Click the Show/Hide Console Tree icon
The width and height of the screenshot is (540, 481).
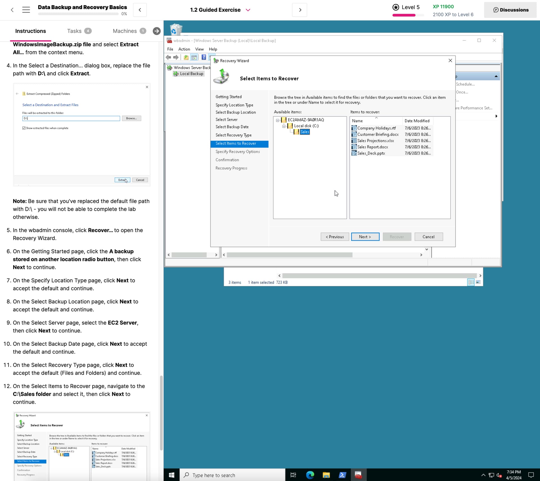pos(194,57)
